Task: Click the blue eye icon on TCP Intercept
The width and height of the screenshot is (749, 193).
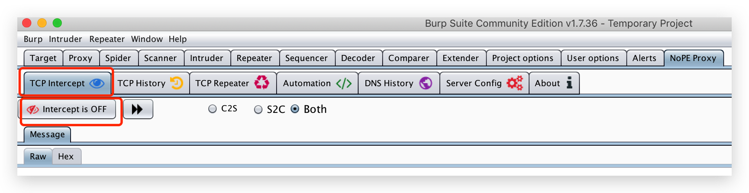Action: pos(97,83)
